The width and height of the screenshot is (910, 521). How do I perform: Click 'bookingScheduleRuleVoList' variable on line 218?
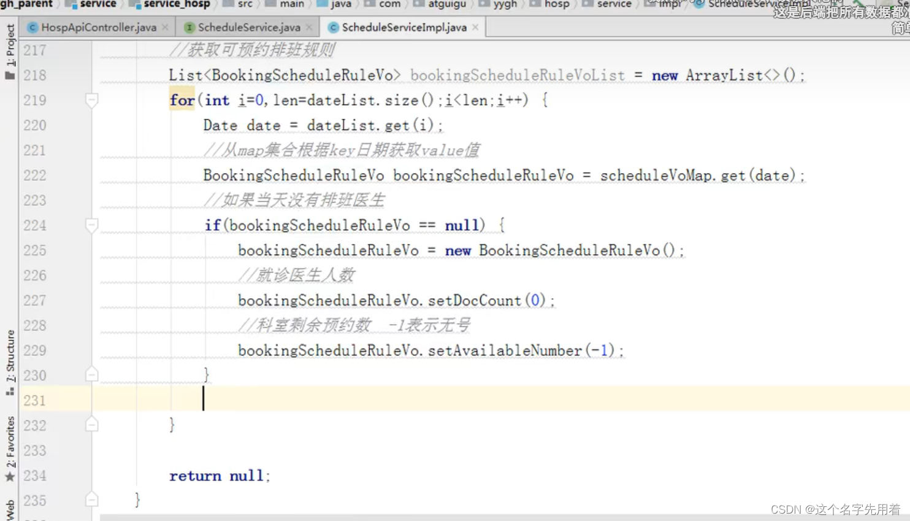tap(518, 75)
